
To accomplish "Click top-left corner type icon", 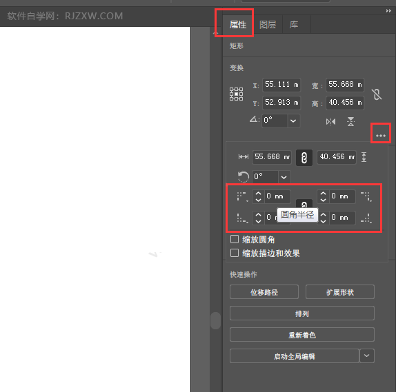I will click(x=242, y=197).
